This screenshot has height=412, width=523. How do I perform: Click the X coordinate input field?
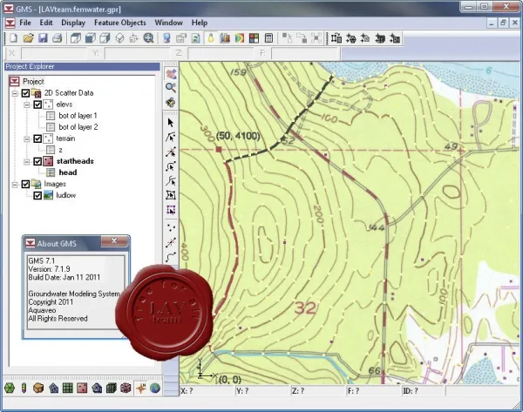53,53
